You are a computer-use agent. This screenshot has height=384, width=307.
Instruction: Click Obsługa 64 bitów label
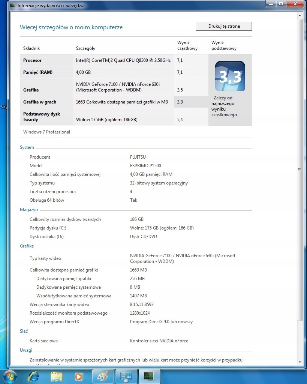pyautogui.click(x=47, y=200)
